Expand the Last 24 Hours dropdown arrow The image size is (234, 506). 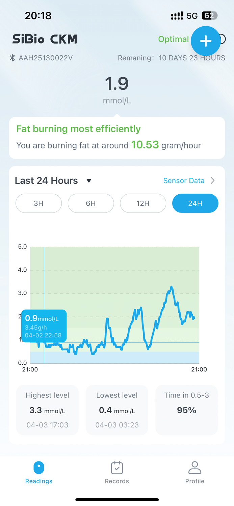click(x=89, y=181)
